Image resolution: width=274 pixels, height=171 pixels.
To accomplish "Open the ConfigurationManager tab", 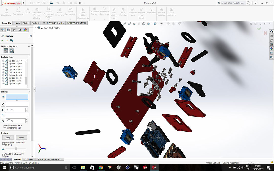I will tap(14, 30).
